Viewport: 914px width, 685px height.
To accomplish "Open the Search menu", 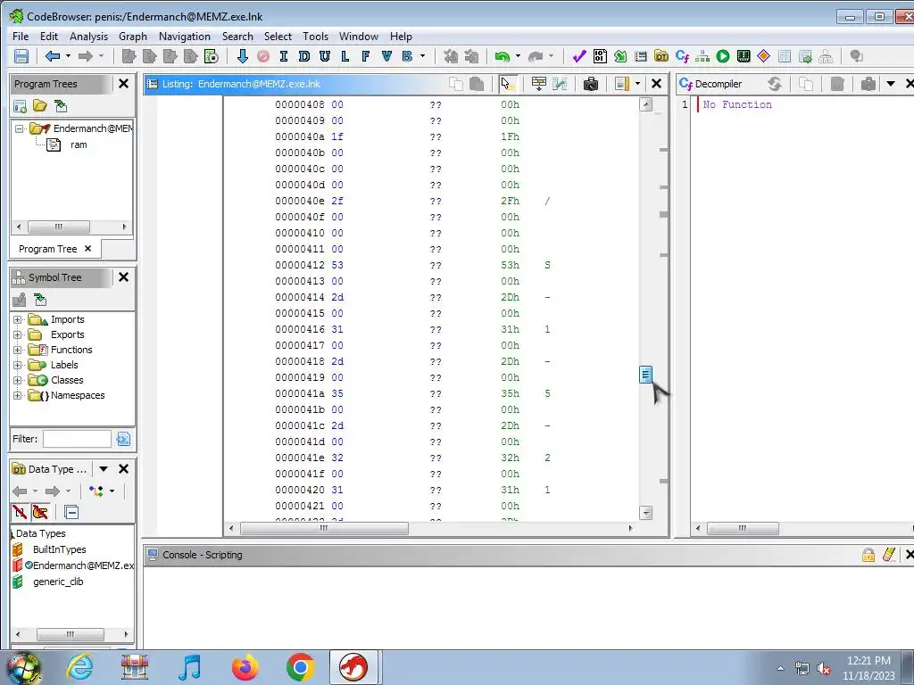I will (x=237, y=36).
